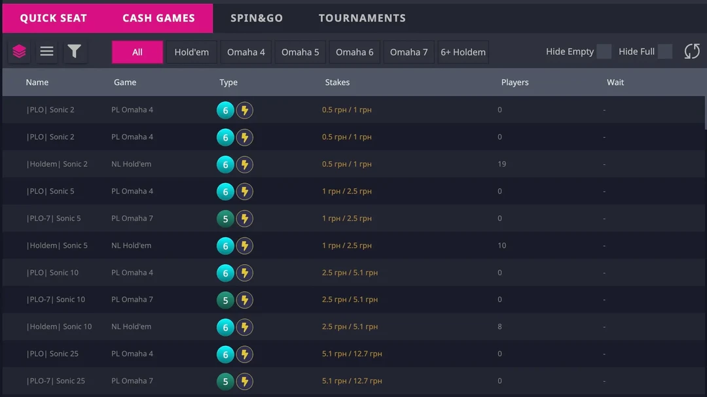Viewport: 707px width, 397px height.
Task: Enable the Hide Empty checkbox
Action: tap(604, 52)
